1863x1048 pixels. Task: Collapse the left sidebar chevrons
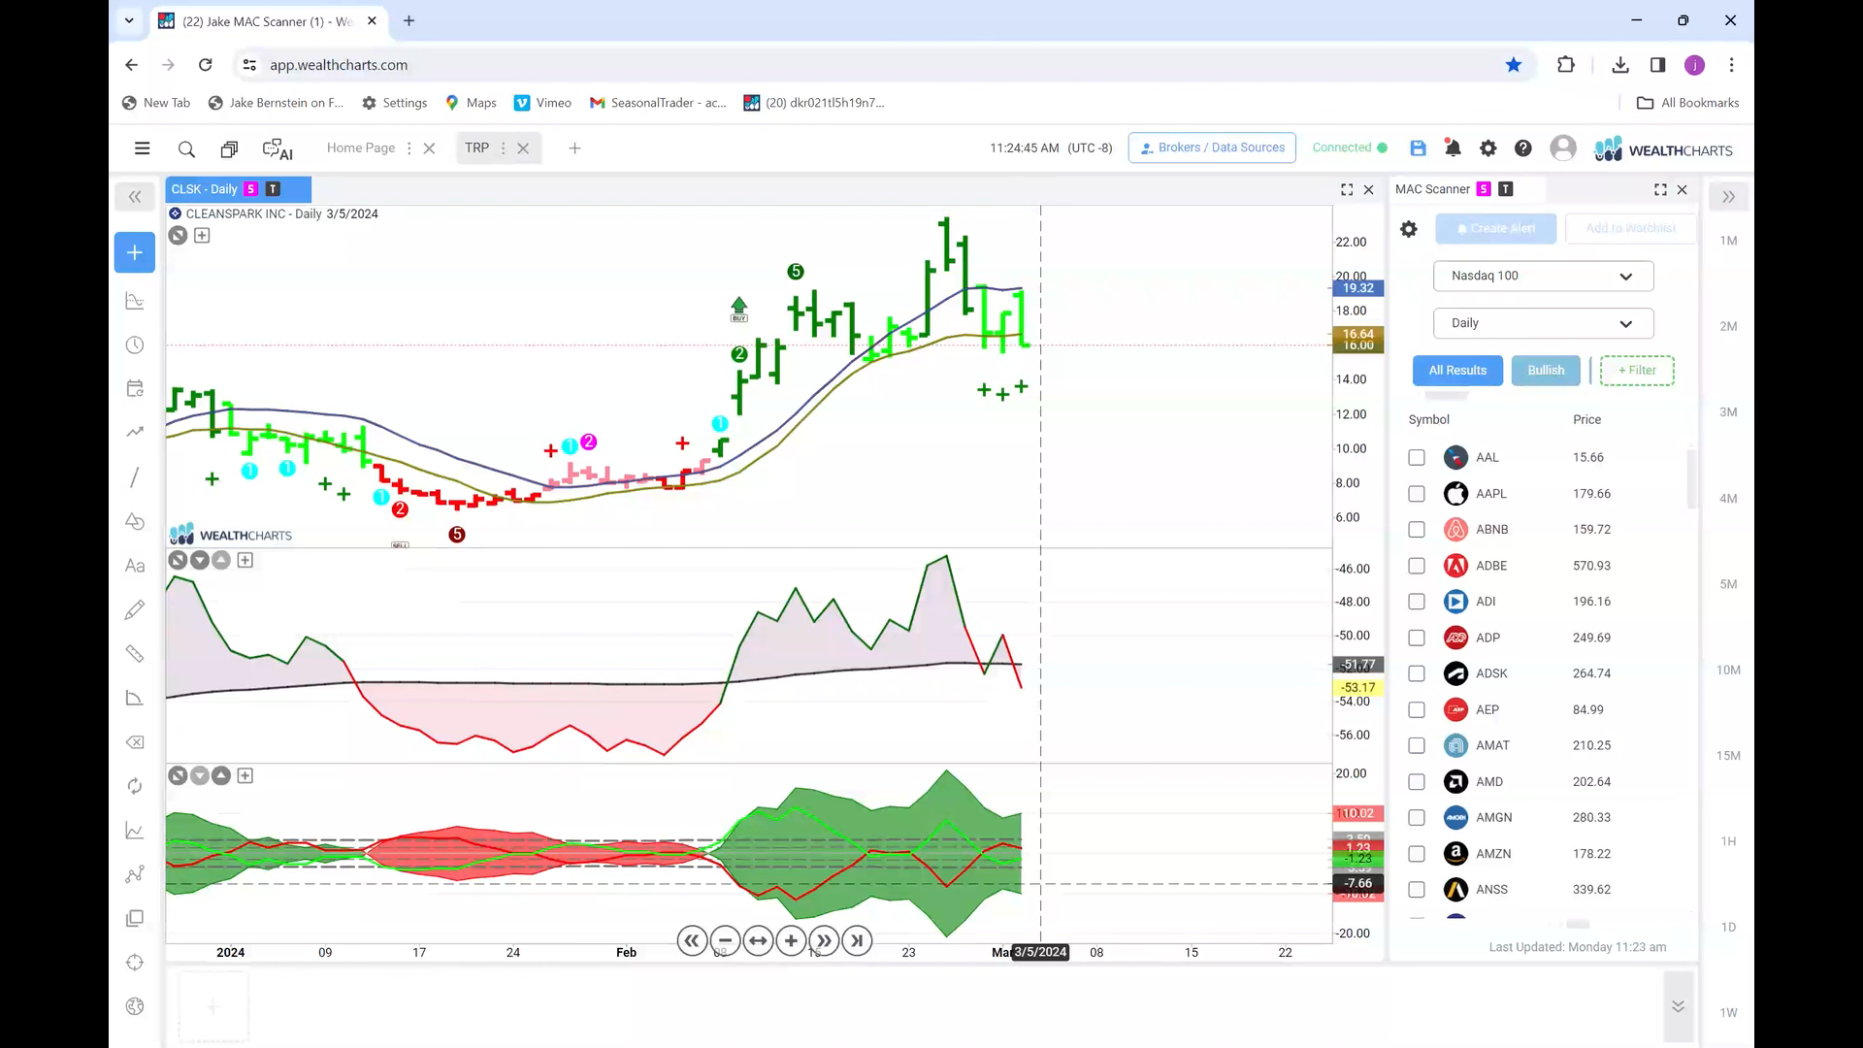135,197
